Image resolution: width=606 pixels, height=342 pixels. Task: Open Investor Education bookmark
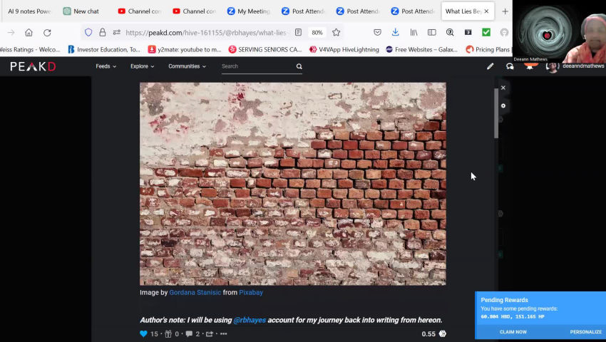[104, 49]
